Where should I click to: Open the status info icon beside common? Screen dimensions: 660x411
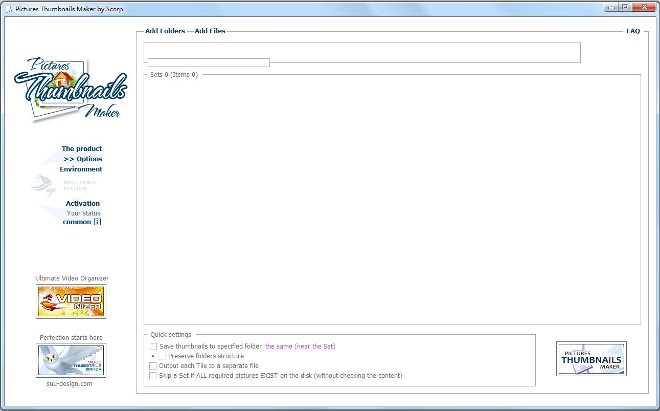pos(97,222)
